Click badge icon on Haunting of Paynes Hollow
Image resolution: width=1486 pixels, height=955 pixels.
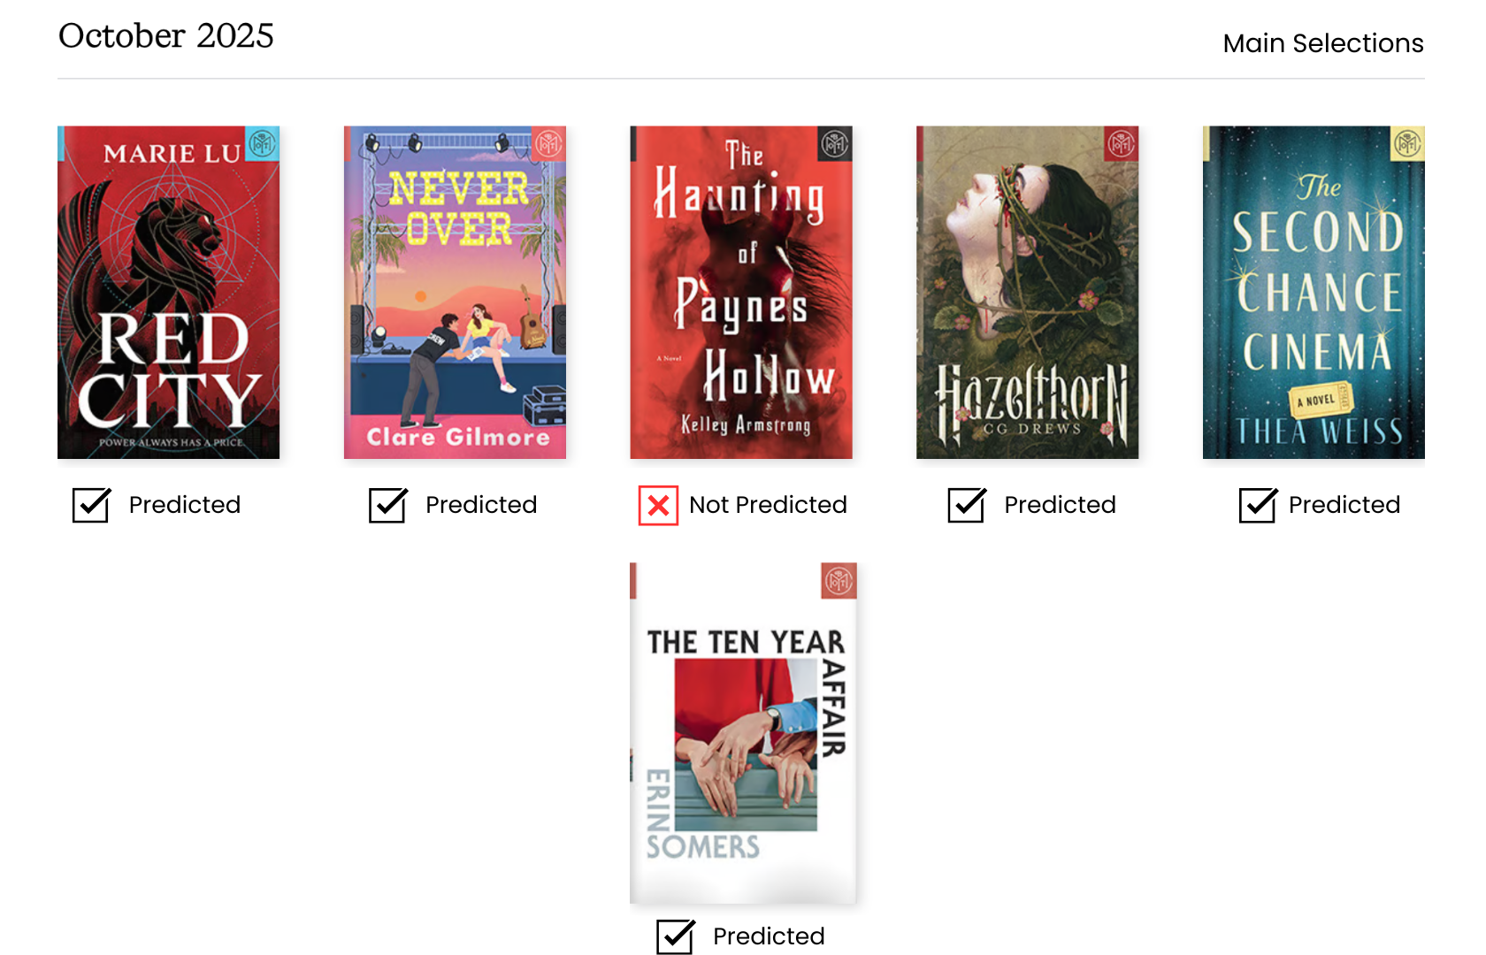coord(835,143)
